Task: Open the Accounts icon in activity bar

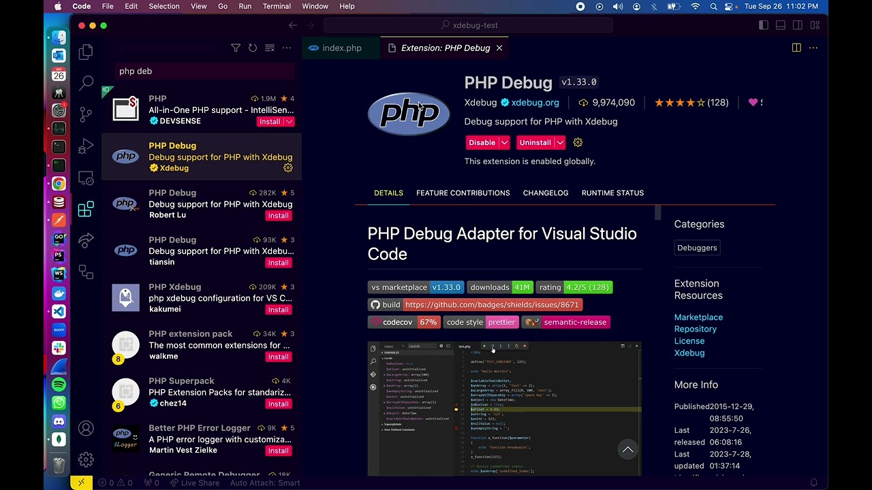Action: pyautogui.click(x=86, y=428)
